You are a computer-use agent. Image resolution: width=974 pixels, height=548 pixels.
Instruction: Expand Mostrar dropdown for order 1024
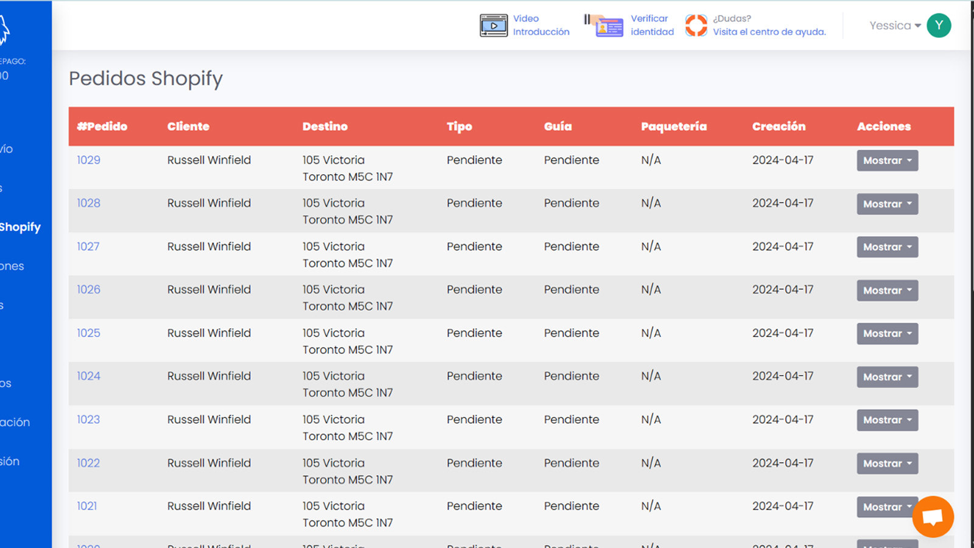click(887, 377)
